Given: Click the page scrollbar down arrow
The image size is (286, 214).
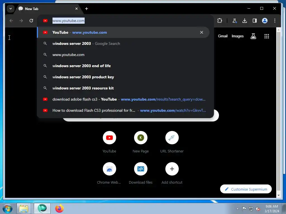Looking at the screenshot, I should click(x=278, y=195).
